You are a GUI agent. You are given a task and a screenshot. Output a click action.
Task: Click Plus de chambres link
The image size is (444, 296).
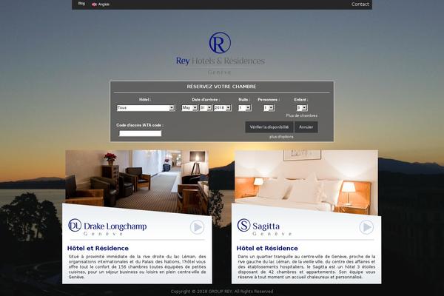[x=302, y=115]
